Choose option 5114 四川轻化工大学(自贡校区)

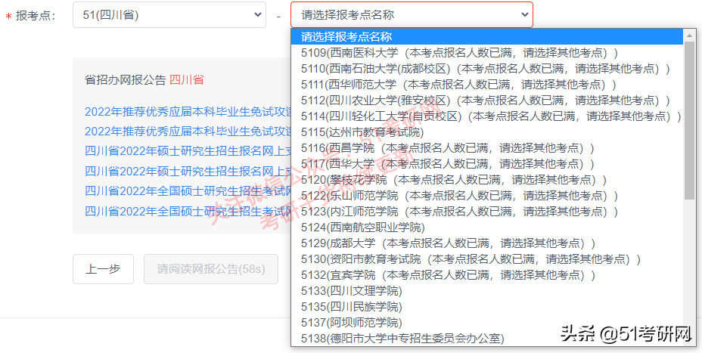487,116
